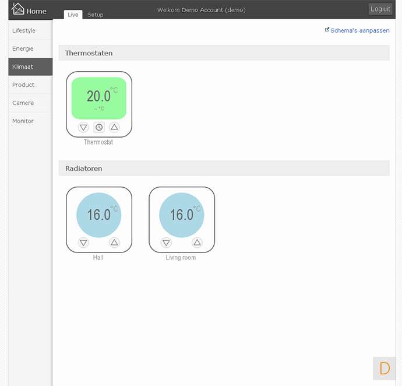Go to the Energie section
This screenshot has width=402, height=386.
pyautogui.click(x=23, y=48)
